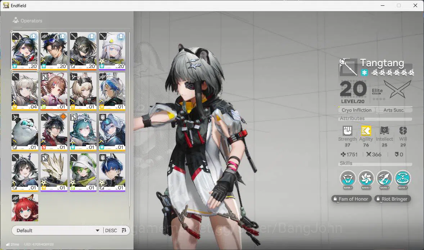The width and height of the screenshot is (424, 250).
Task: Select the operator with goggles on head
Action: pyautogui.click(x=54, y=51)
